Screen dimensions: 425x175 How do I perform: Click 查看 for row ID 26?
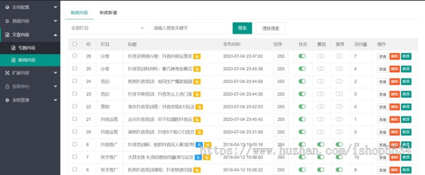point(382,56)
